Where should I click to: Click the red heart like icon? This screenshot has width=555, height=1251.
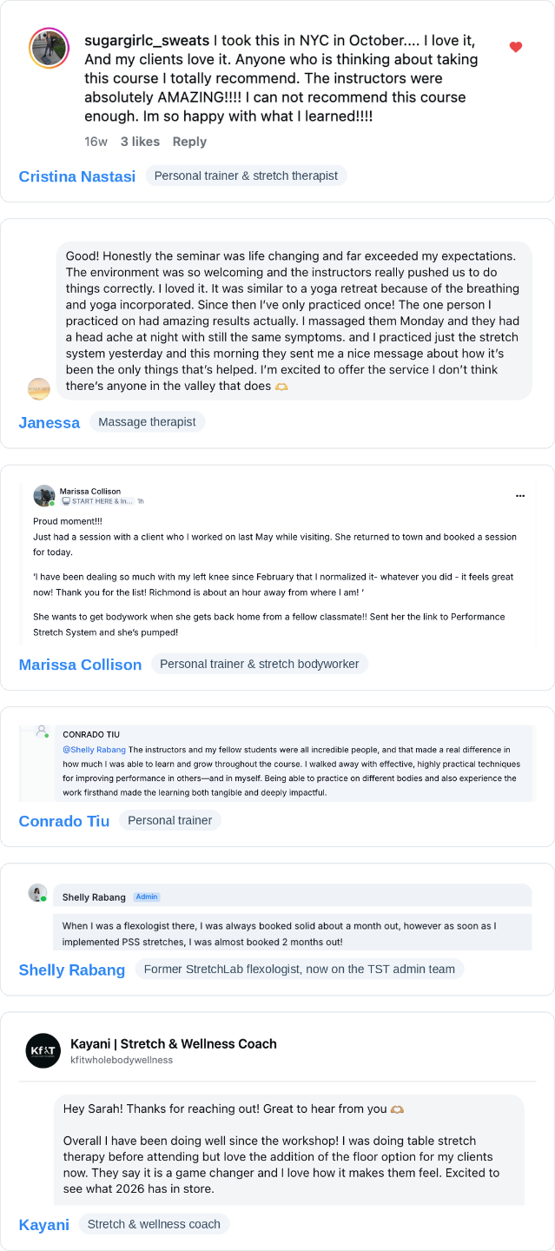pos(516,47)
